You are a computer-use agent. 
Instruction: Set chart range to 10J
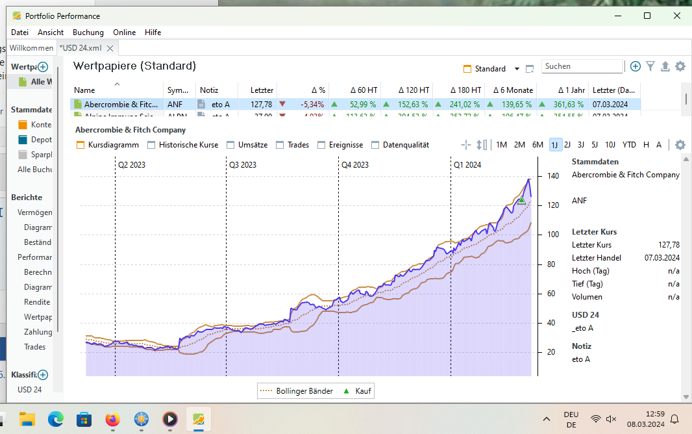(610, 145)
